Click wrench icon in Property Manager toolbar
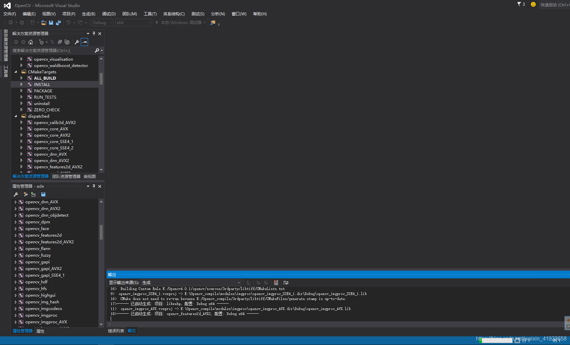Viewport: 570px width, 345px height. (16, 194)
